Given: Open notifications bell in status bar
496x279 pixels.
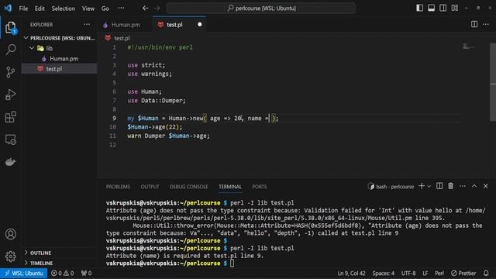Looking at the screenshot, I should 486,273.
